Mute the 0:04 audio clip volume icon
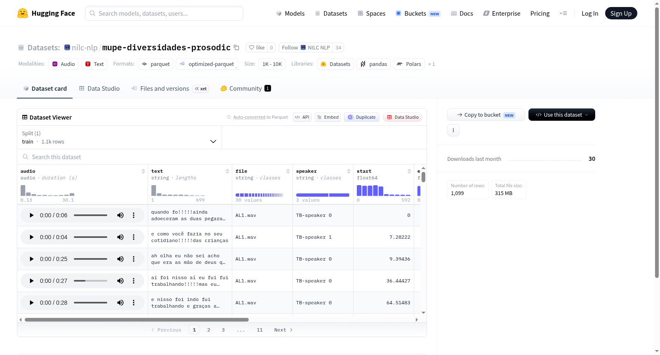Image resolution: width=660 pixels, height=355 pixels. [120, 237]
